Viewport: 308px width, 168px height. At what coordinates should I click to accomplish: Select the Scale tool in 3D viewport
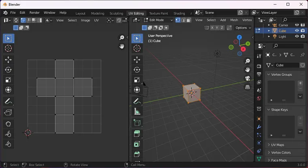pos(137,80)
